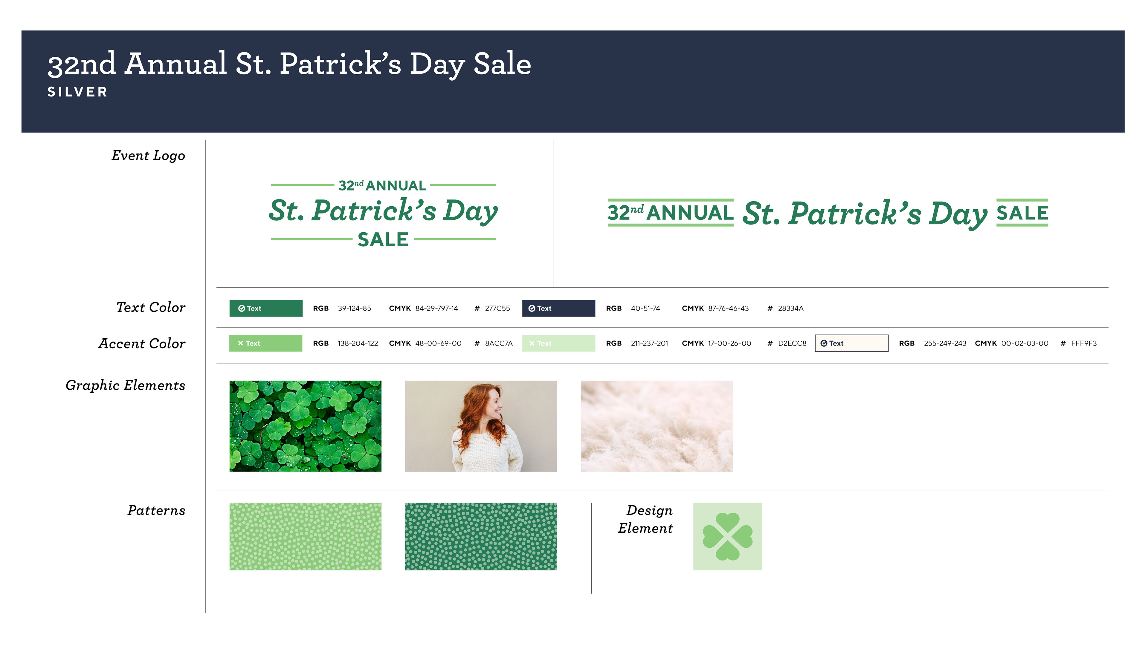The width and height of the screenshot is (1148, 645).
Task: Click the X icon in 8ACC7A swatch
Action: click(x=241, y=343)
